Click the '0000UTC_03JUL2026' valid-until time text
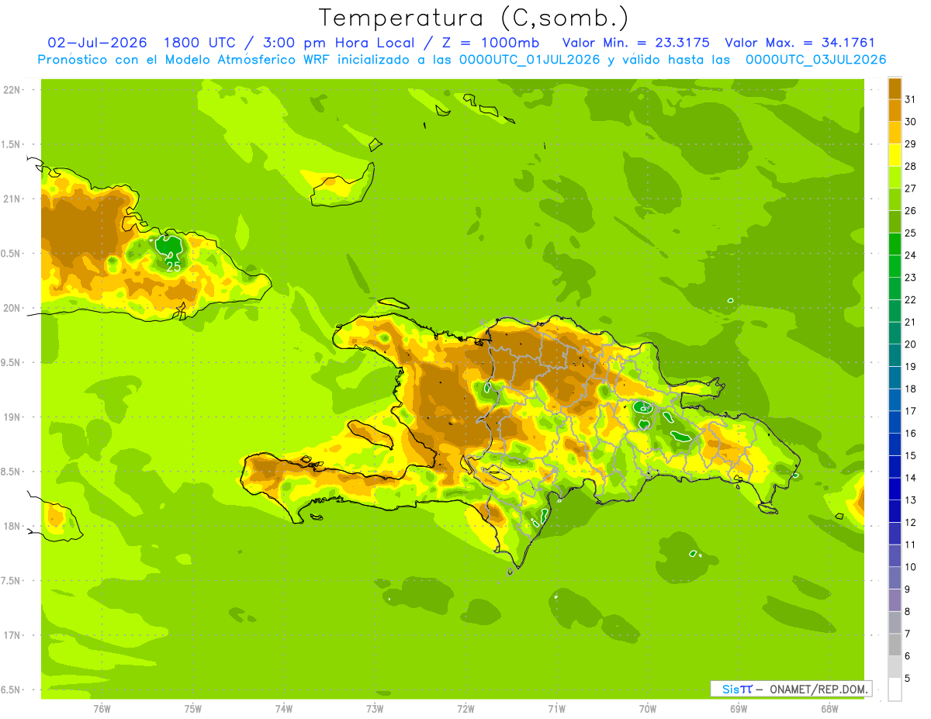 (x=815, y=60)
